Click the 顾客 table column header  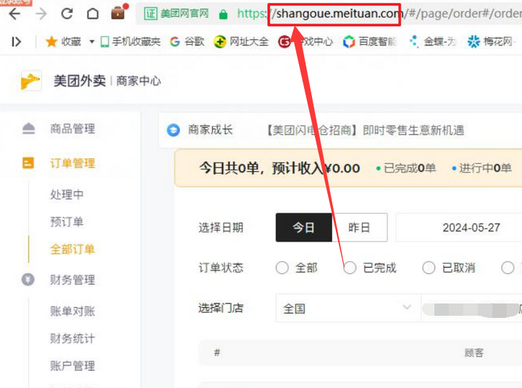tap(474, 353)
